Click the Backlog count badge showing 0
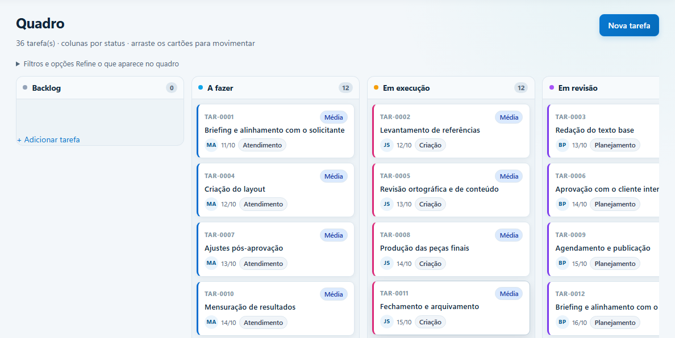The image size is (675, 338). pos(172,88)
